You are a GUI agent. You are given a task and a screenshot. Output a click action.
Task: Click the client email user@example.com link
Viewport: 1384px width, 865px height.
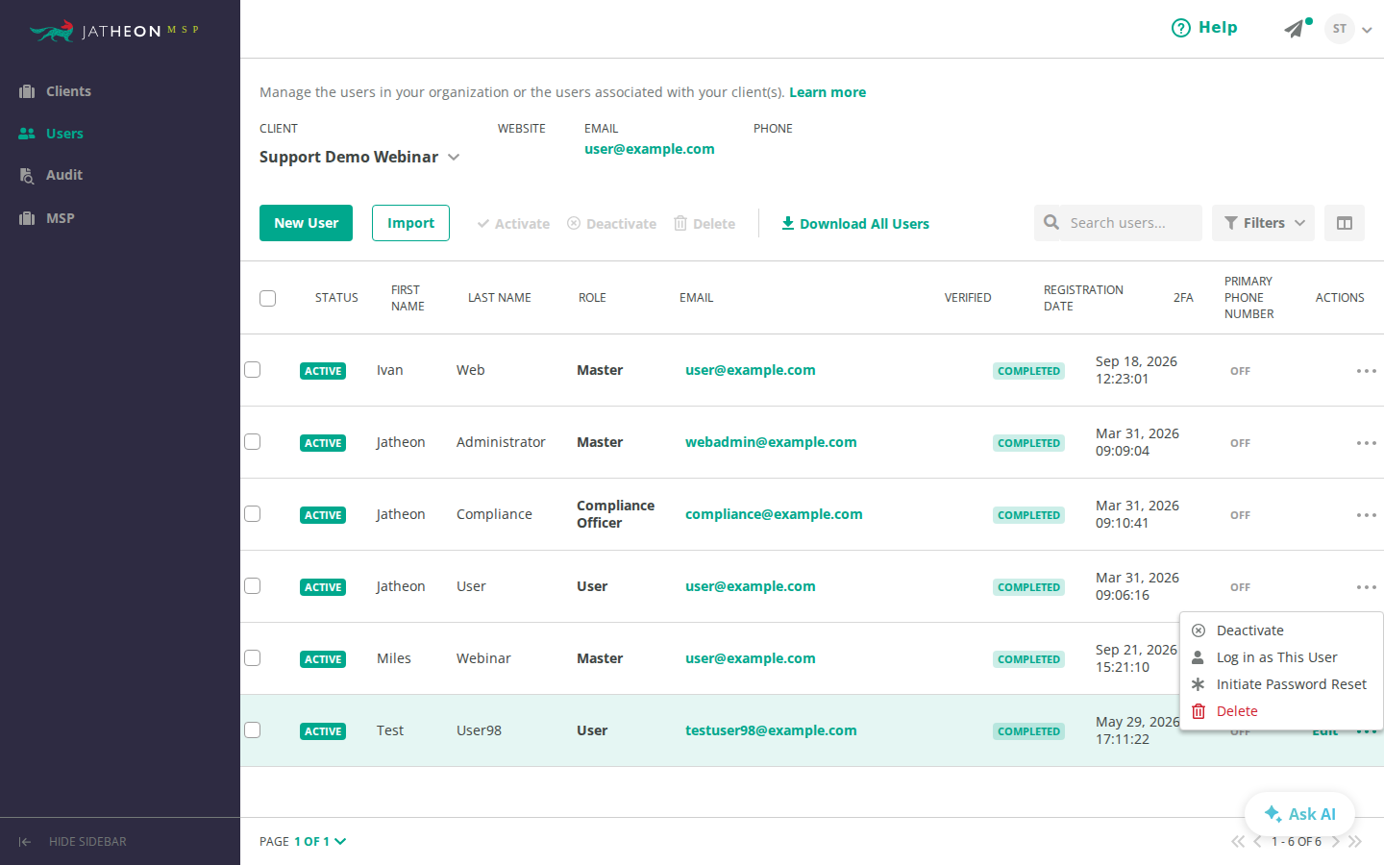pyautogui.click(x=650, y=149)
